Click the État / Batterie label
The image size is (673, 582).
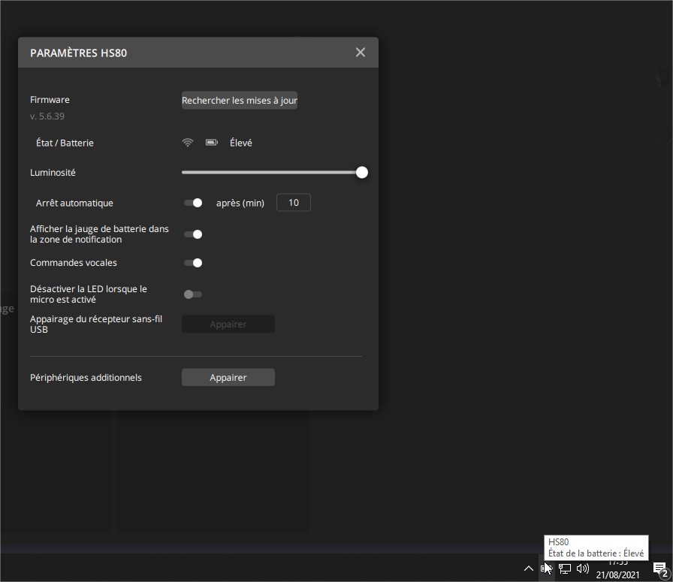click(x=65, y=143)
